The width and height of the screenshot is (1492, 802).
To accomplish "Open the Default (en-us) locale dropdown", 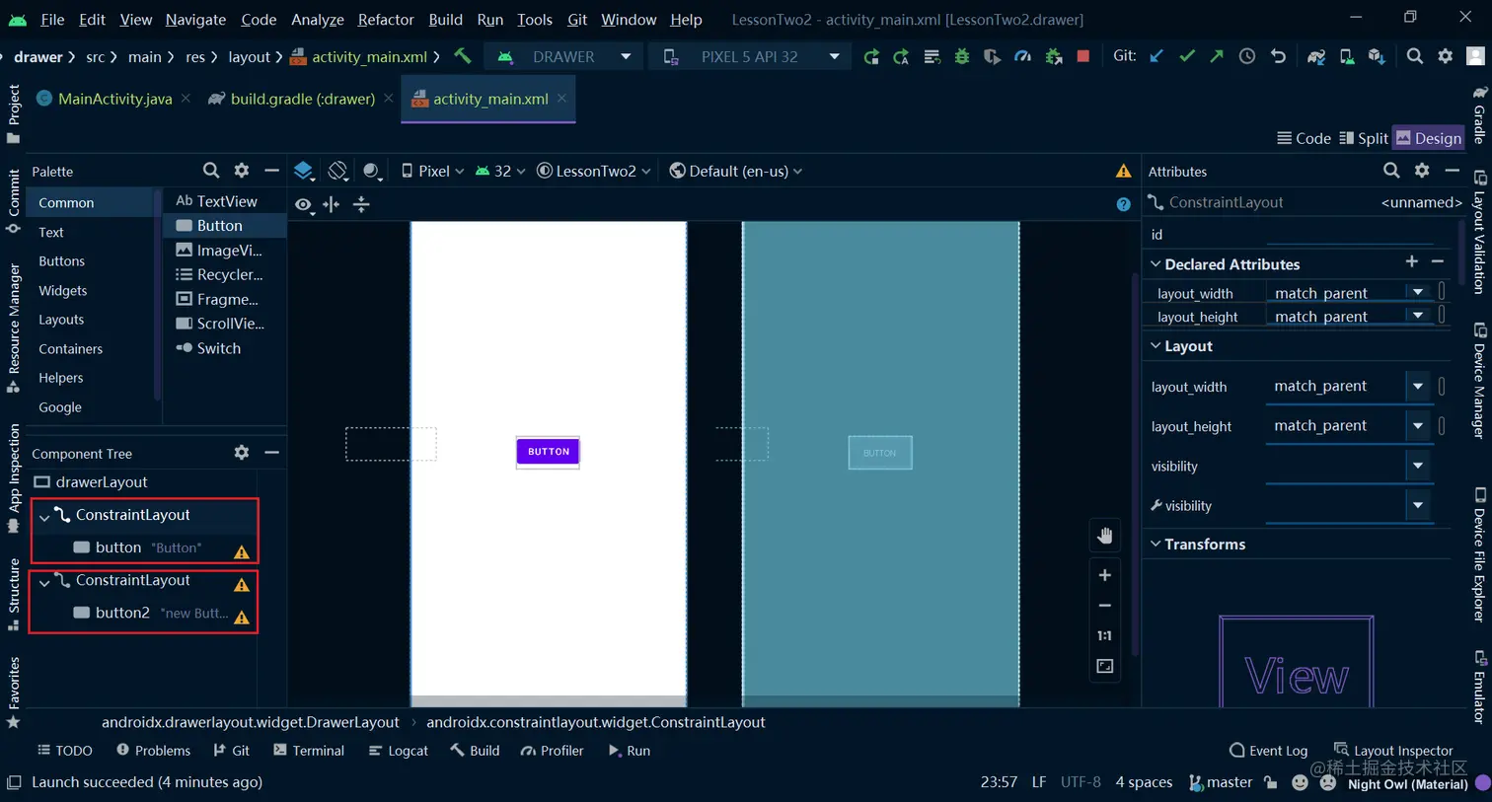I will (736, 171).
